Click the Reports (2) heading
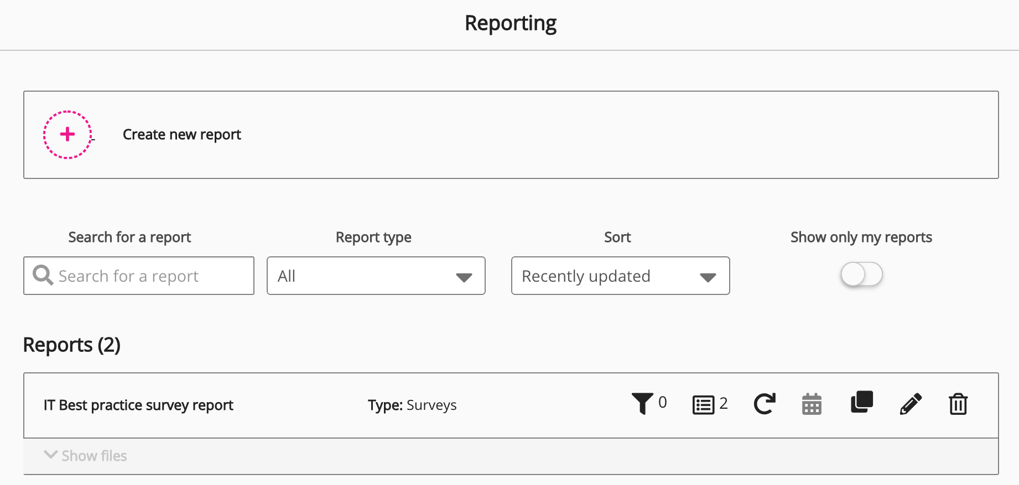Image resolution: width=1019 pixels, height=485 pixels. click(x=72, y=345)
